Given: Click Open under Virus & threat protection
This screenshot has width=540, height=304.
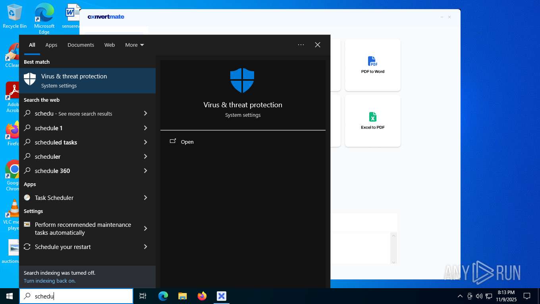Looking at the screenshot, I should [181, 142].
